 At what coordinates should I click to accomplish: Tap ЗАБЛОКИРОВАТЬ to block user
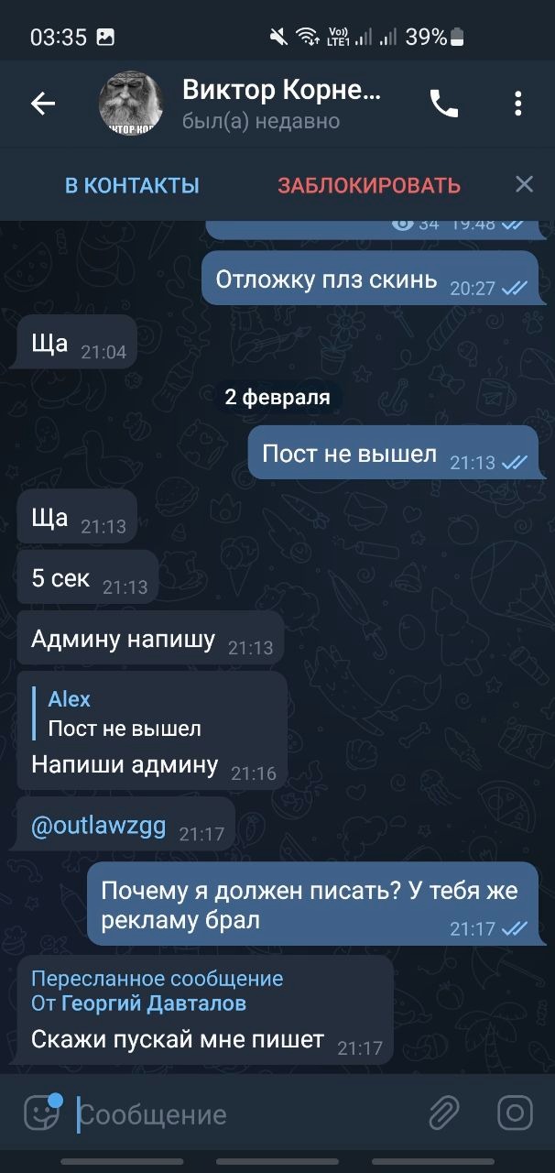pyautogui.click(x=369, y=185)
